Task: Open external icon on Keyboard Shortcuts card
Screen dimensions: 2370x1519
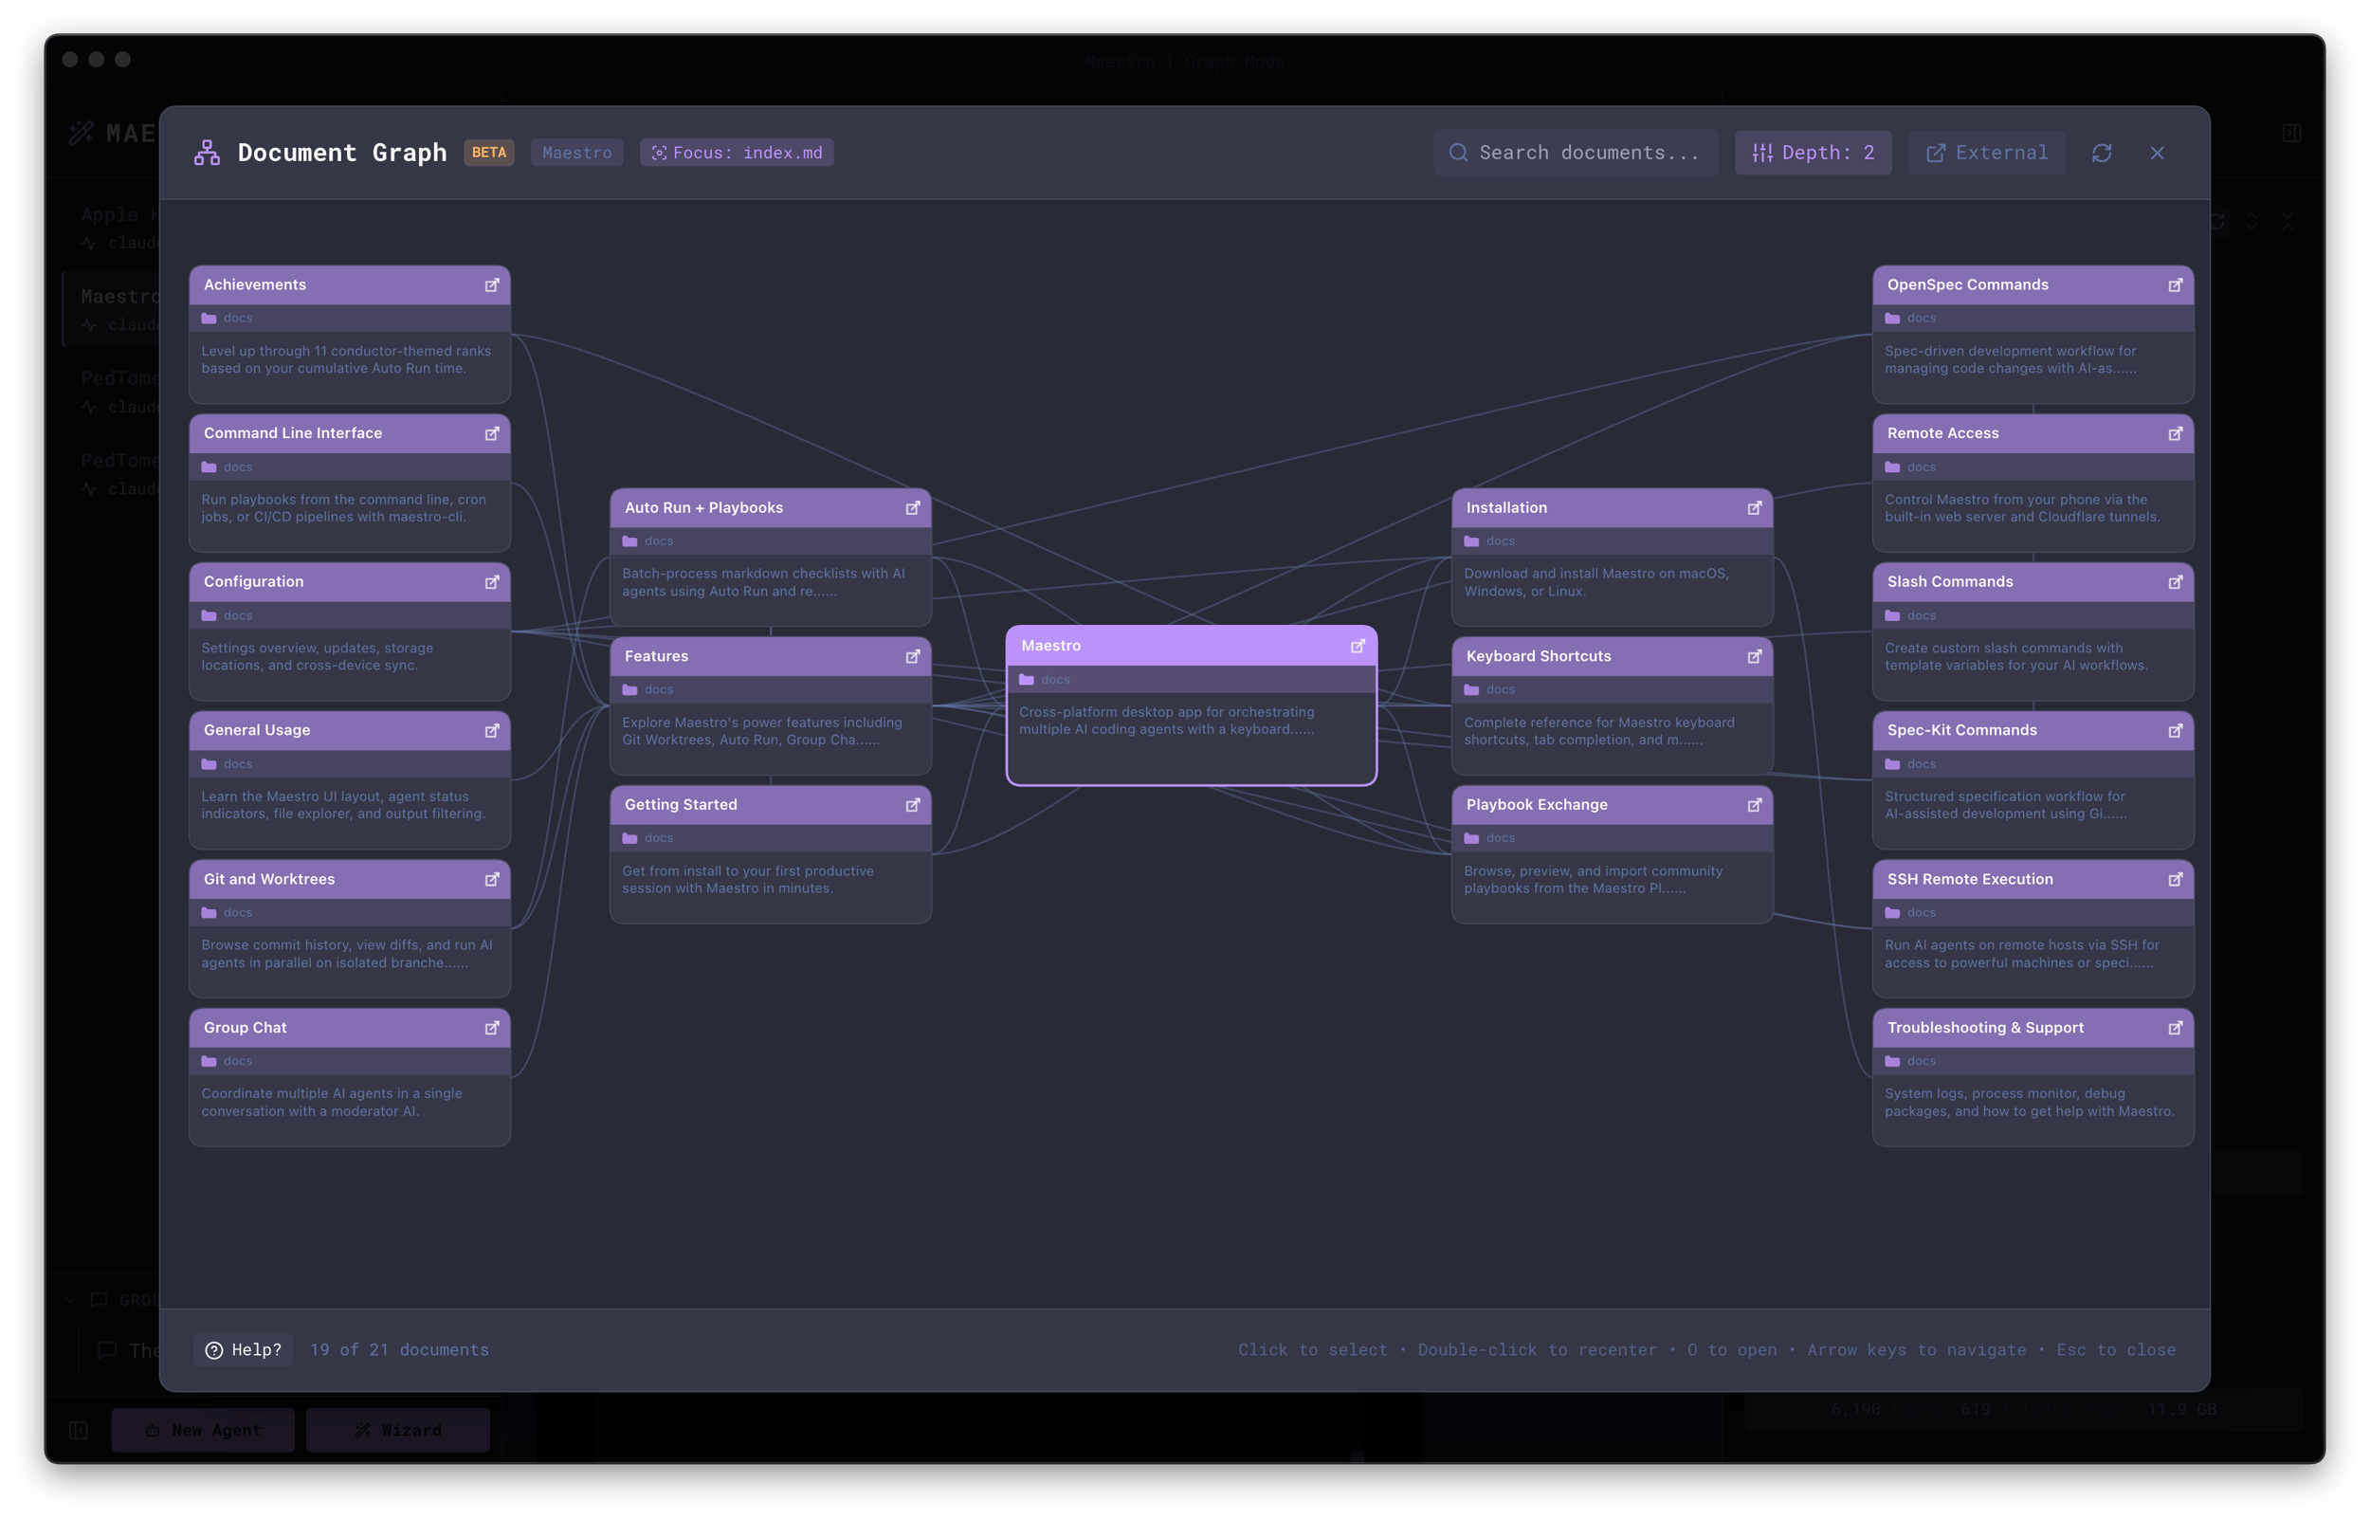Action: [x=1755, y=657]
